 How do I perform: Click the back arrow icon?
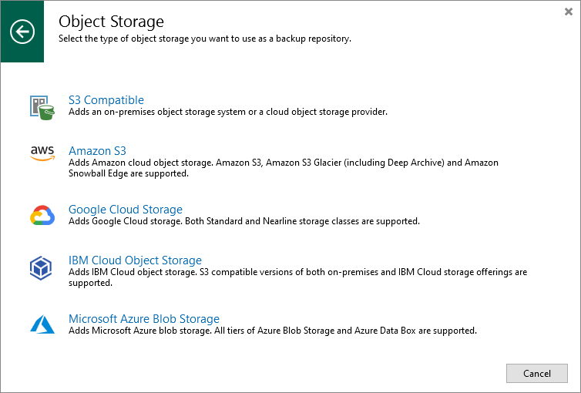tap(22, 32)
